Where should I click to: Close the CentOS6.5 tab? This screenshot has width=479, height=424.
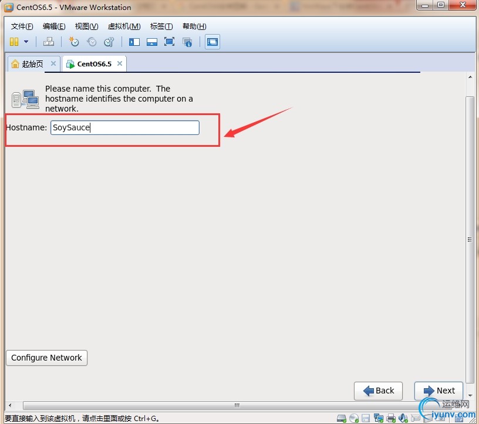(120, 63)
